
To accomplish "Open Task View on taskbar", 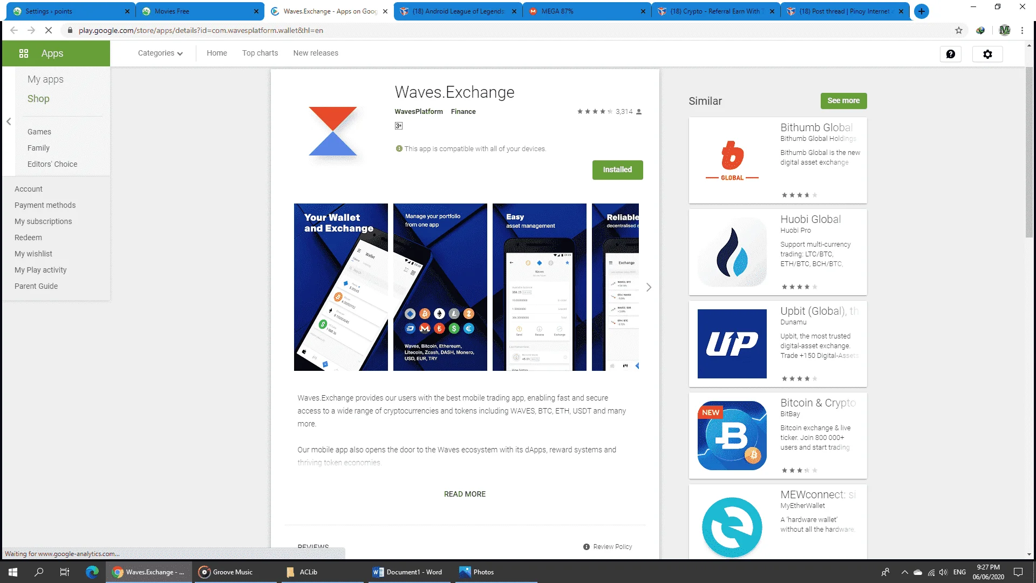I will [65, 572].
